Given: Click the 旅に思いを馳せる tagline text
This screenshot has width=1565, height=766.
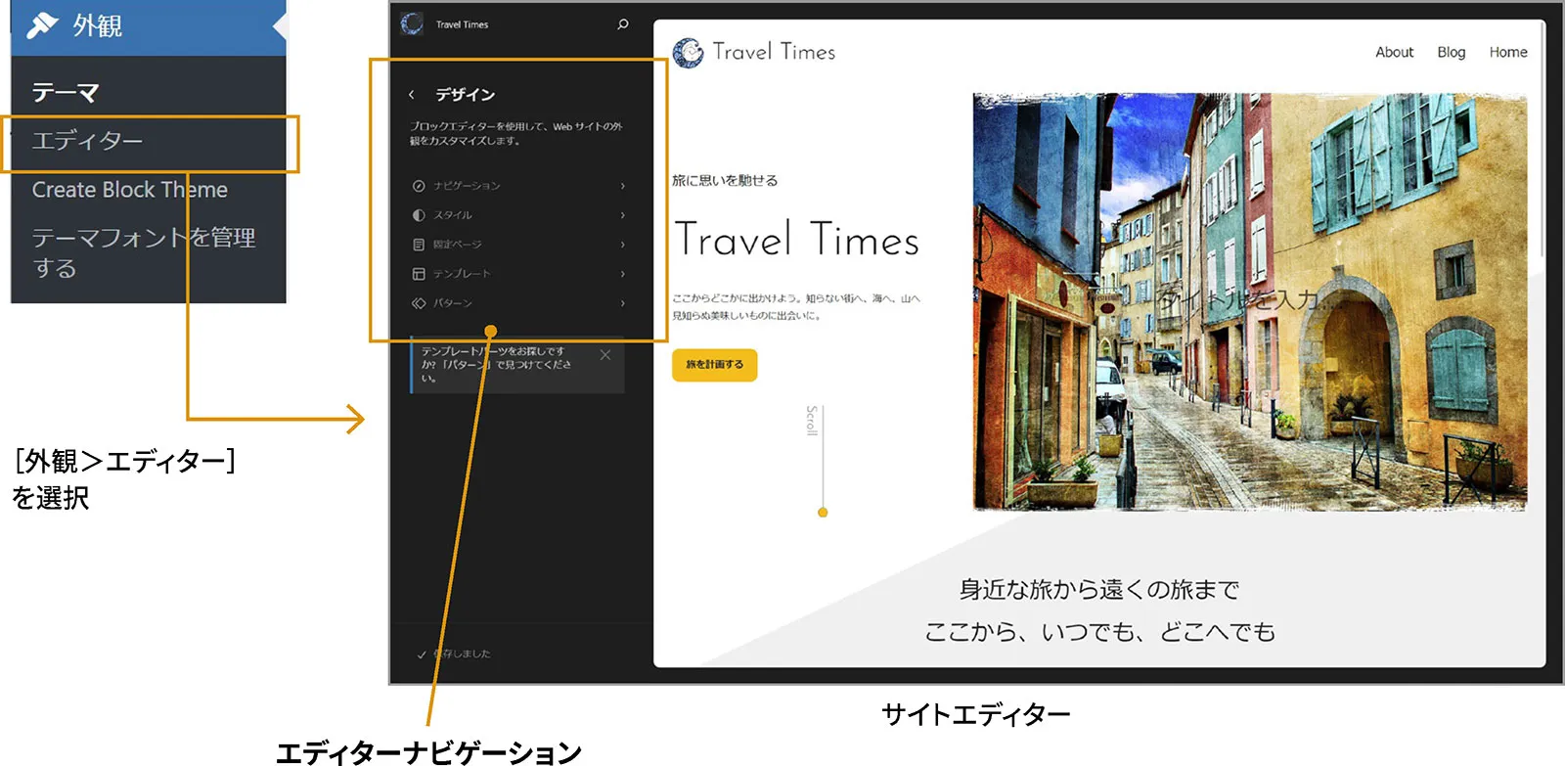Looking at the screenshot, I should 725,180.
